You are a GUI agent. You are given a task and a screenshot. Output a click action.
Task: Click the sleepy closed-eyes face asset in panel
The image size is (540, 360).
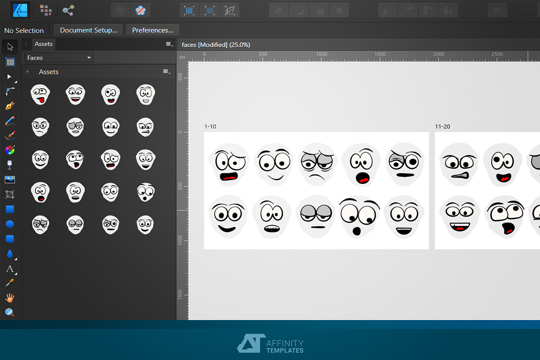click(75, 224)
